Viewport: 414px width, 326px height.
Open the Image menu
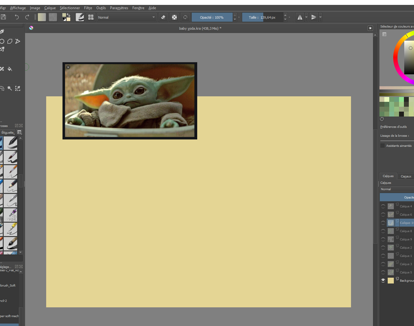[35, 8]
